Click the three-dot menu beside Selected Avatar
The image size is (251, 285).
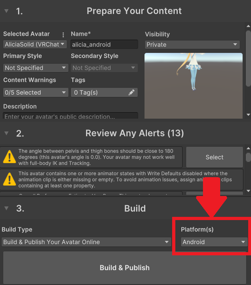click(x=63, y=34)
